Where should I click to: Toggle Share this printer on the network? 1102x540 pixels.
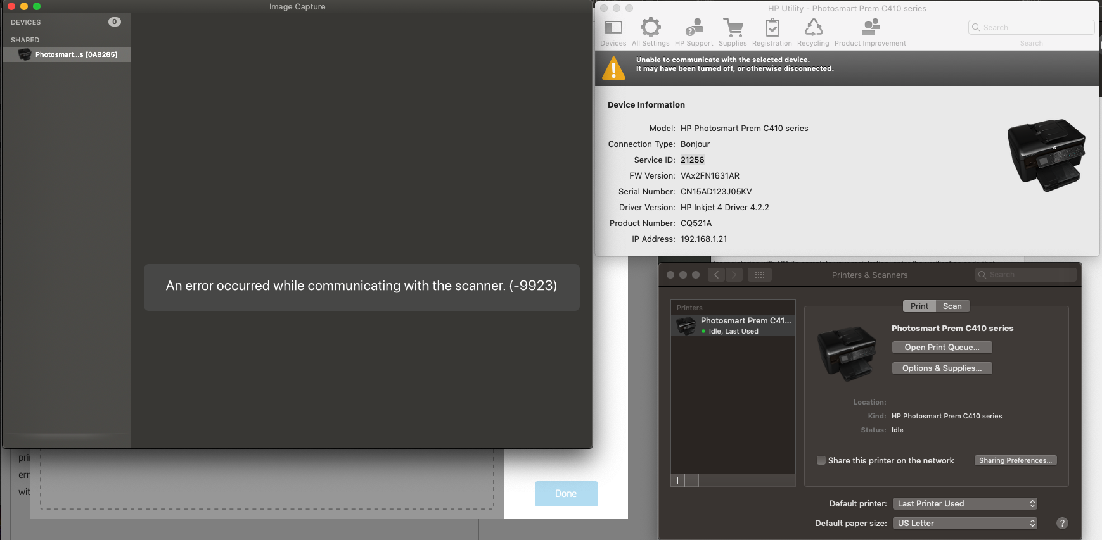(x=821, y=460)
